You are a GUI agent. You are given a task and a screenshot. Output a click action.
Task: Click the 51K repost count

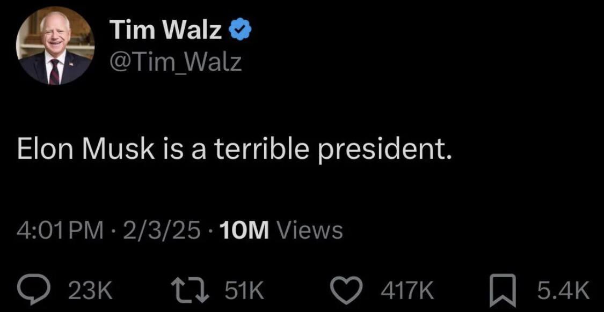(x=244, y=290)
